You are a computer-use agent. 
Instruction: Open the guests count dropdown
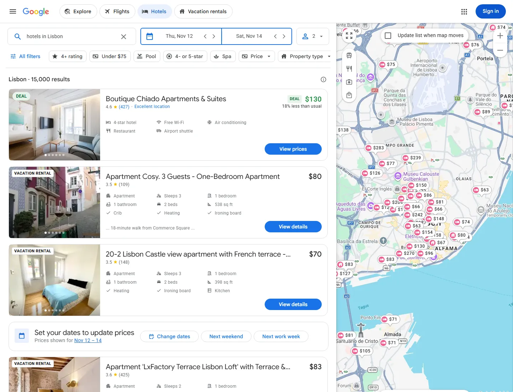312,36
